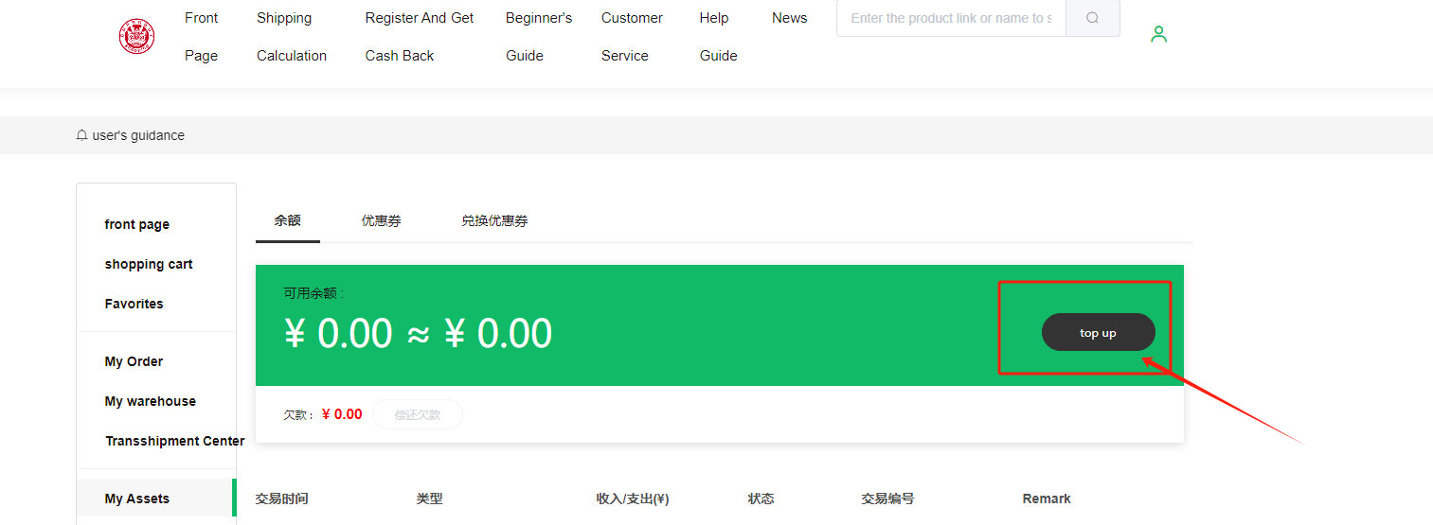Click News in the top navigation
Viewport: 1433px width, 525px height.
point(789,18)
